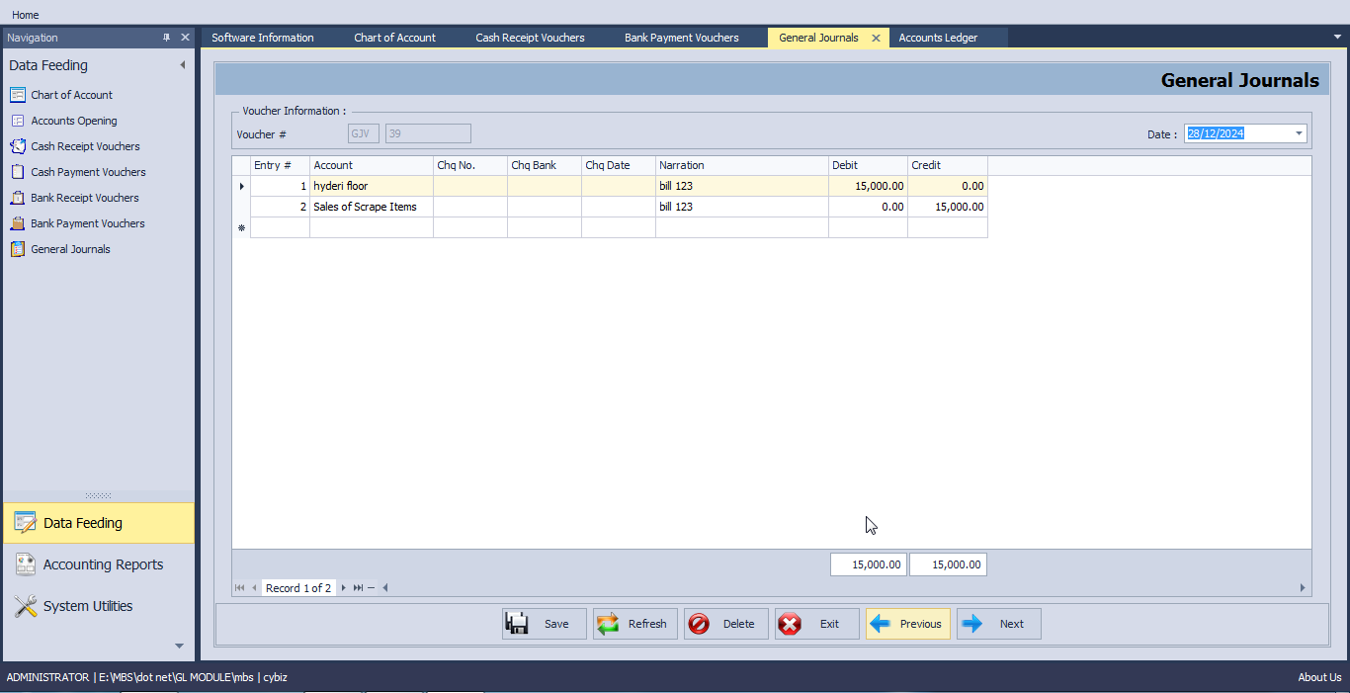1350x693 pixels.
Task: Click the Accounts Opening icon
Action: [x=18, y=121]
